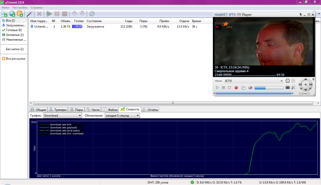This screenshot has height=185, width=321.
Task: Select Неактивные category in sidebar
Action: click(x=14, y=40)
